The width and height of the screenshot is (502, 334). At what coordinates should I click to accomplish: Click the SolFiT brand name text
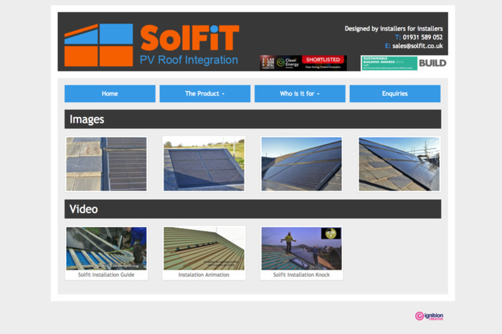pos(189,39)
